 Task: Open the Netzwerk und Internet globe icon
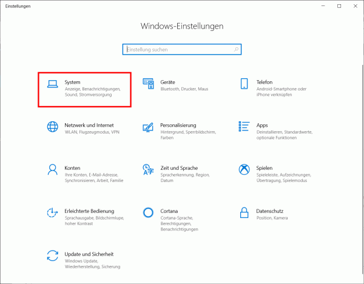click(52, 127)
